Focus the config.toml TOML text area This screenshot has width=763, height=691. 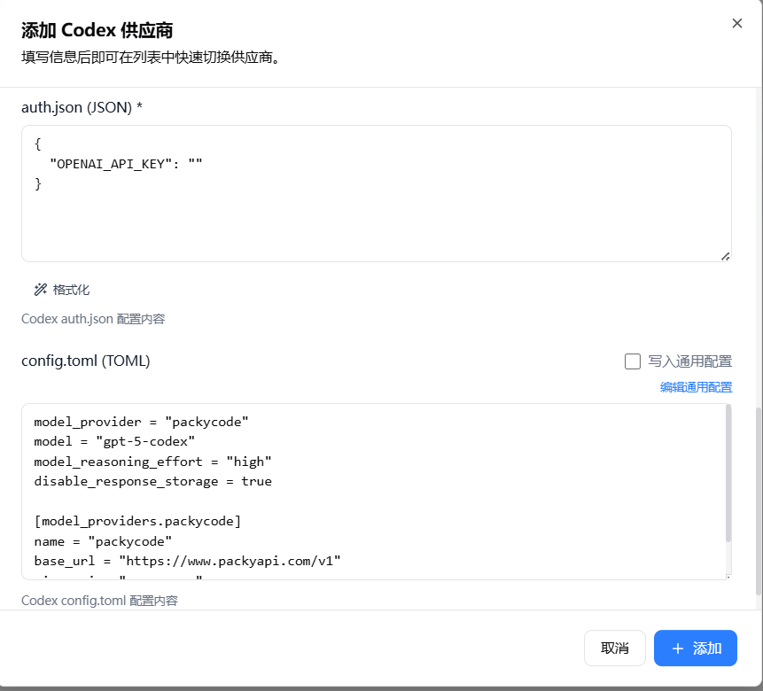click(374, 492)
